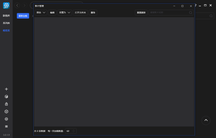Click the padlock icon in sidebar

pyautogui.click(x=6, y=104)
